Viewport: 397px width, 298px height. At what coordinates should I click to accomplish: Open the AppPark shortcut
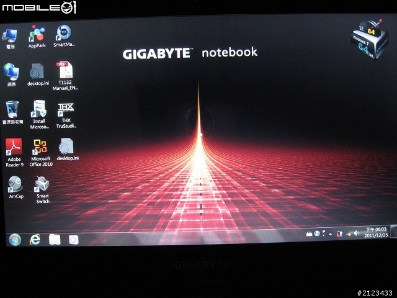click(37, 37)
